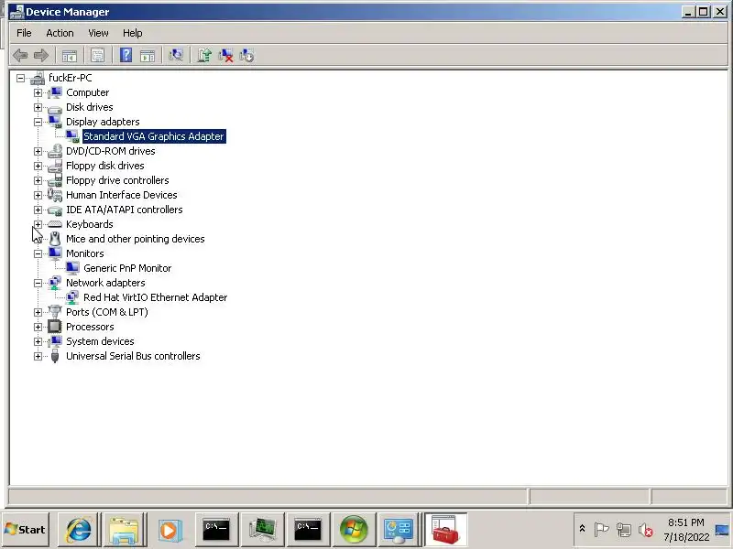This screenshot has height=549, width=733.
Task: Switch to Device Manager toolbox taskbar button
Action: point(445,530)
